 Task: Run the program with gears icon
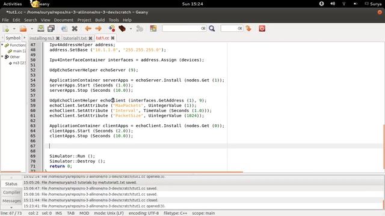[140, 29]
